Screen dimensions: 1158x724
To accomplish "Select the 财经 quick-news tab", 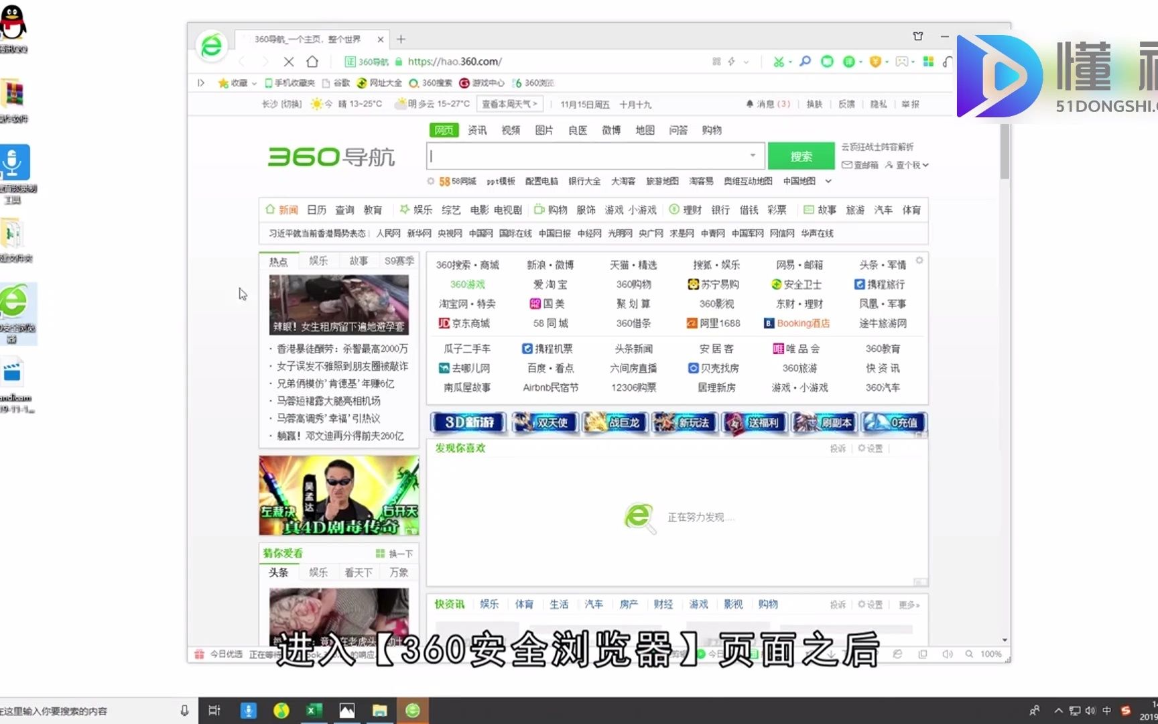I will (x=663, y=604).
